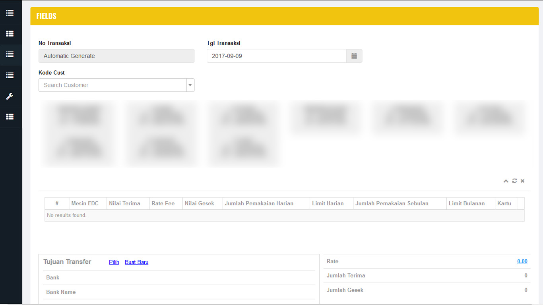Close the panel using the X icon

click(x=523, y=181)
